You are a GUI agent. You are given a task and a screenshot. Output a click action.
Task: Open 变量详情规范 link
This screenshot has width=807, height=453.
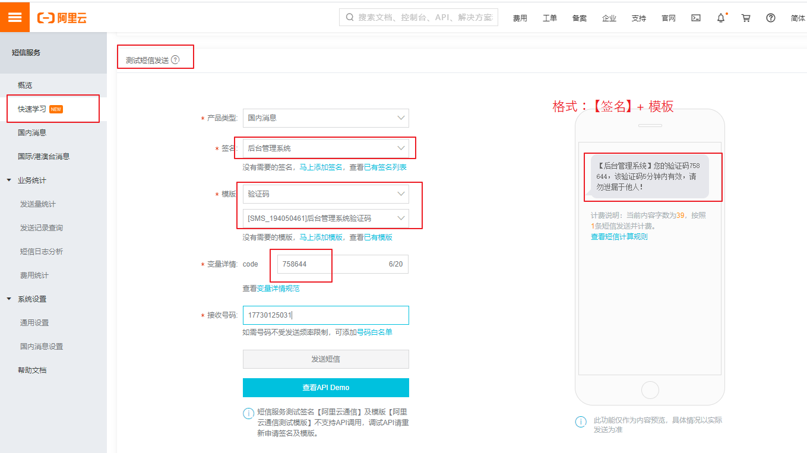pos(278,289)
